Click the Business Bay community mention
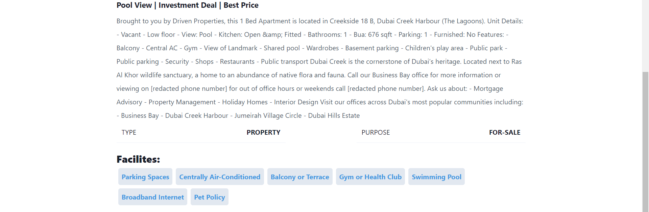Viewport: 649px width, 212px height. pos(139,115)
